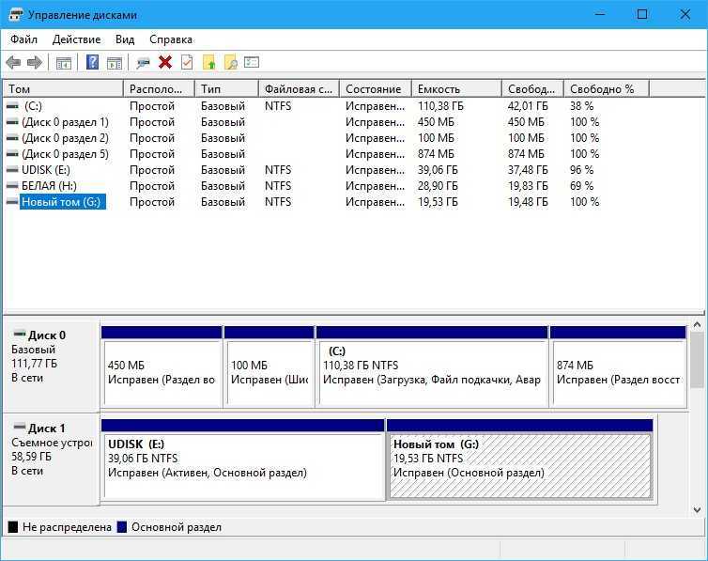
Task: Click the blue Основной раздел legend swatch
Action: (x=121, y=527)
